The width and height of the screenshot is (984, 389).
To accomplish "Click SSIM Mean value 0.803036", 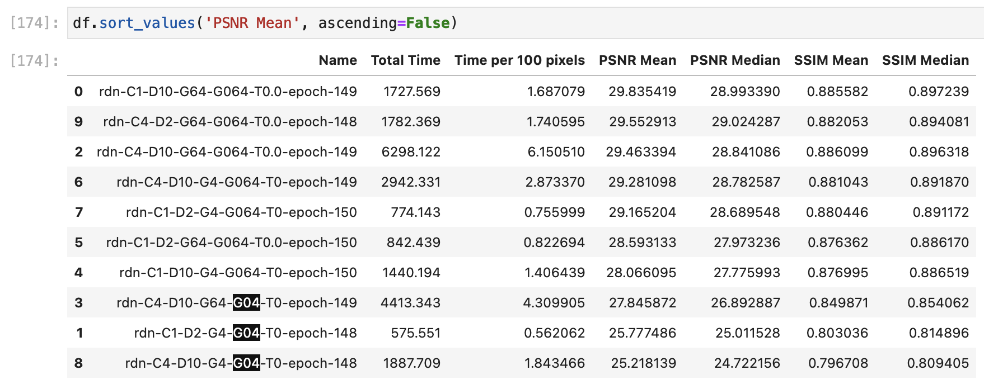I will coord(837,333).
